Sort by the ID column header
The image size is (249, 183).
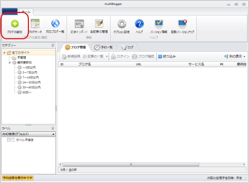[63, 64]
